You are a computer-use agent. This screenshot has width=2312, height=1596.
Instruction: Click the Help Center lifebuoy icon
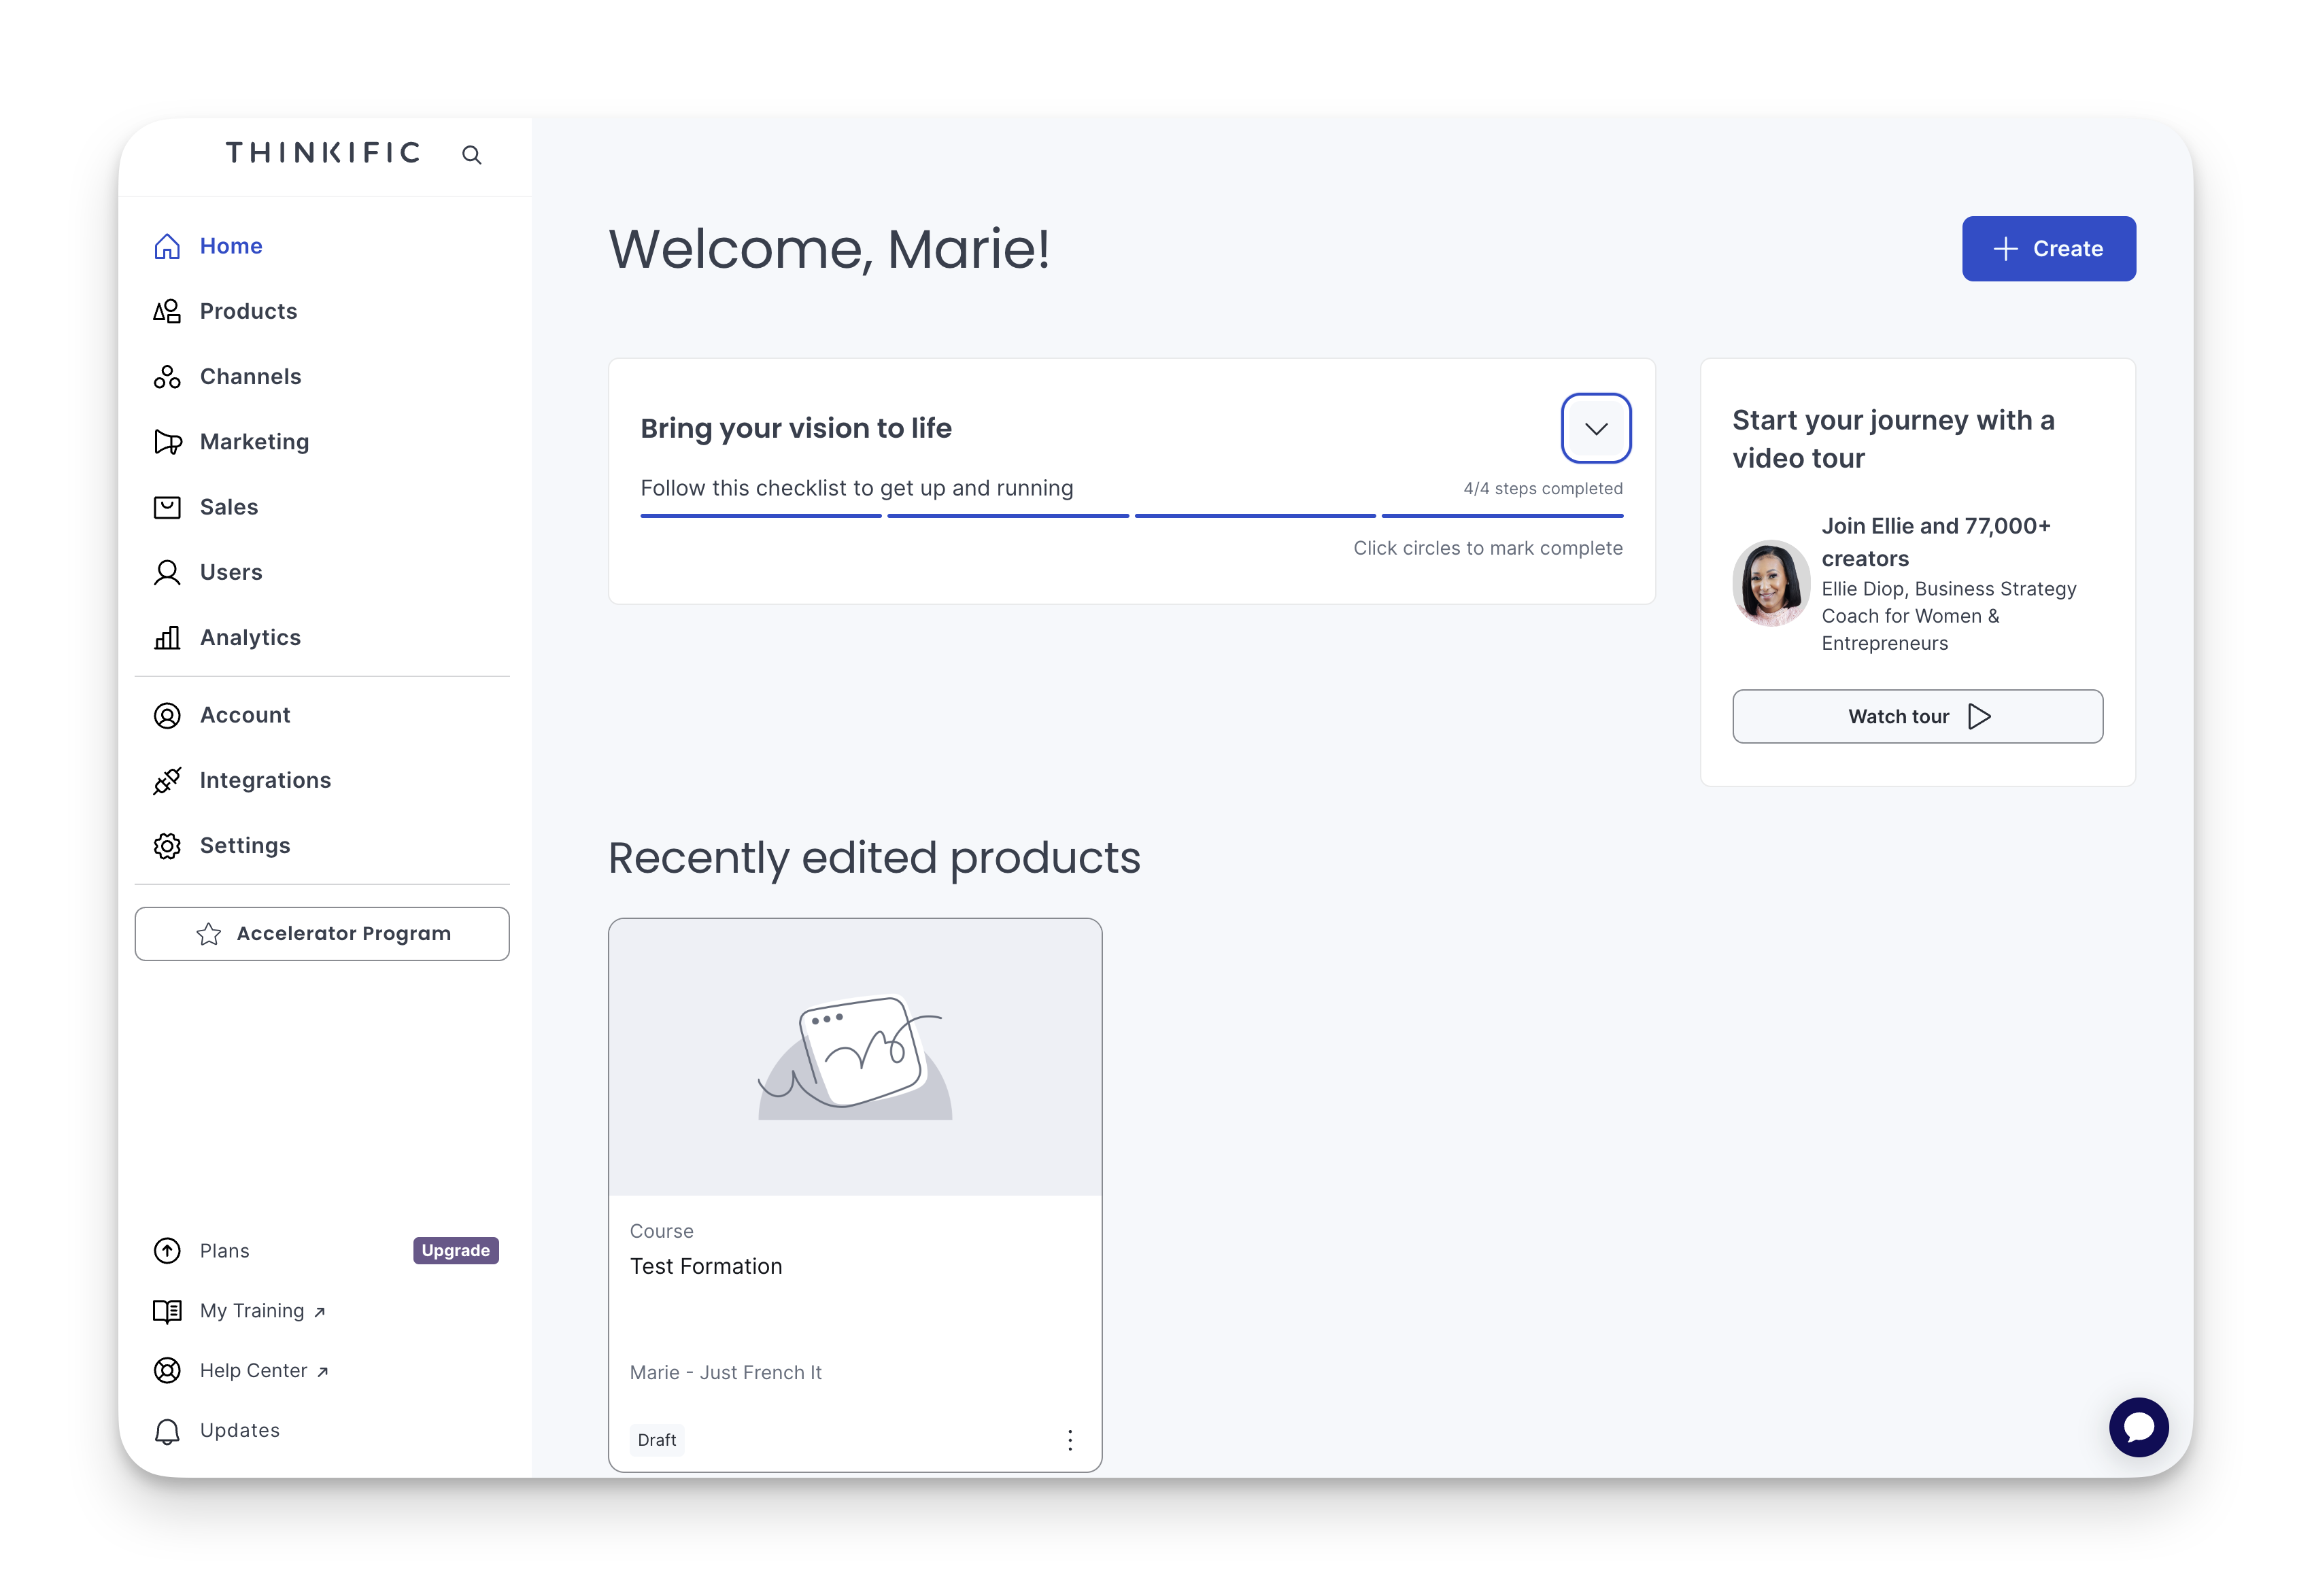pos(167,1371)
